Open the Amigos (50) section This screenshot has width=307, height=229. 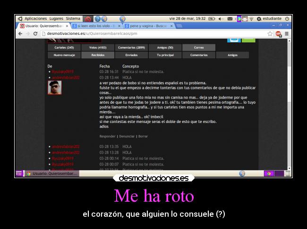tap(165, 48)
